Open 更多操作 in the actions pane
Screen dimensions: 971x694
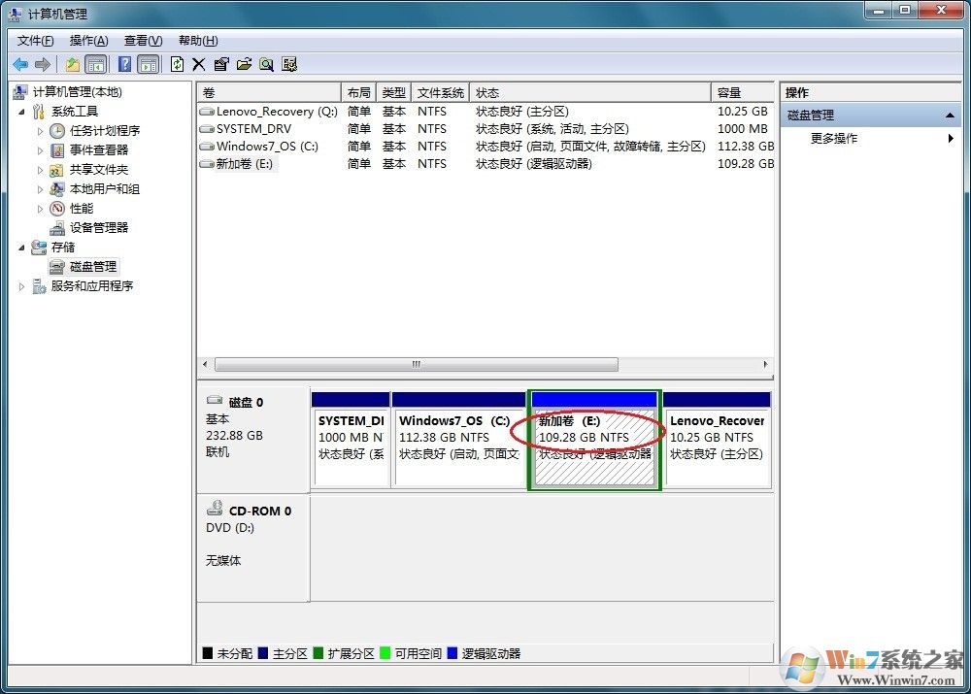[834, 139]
